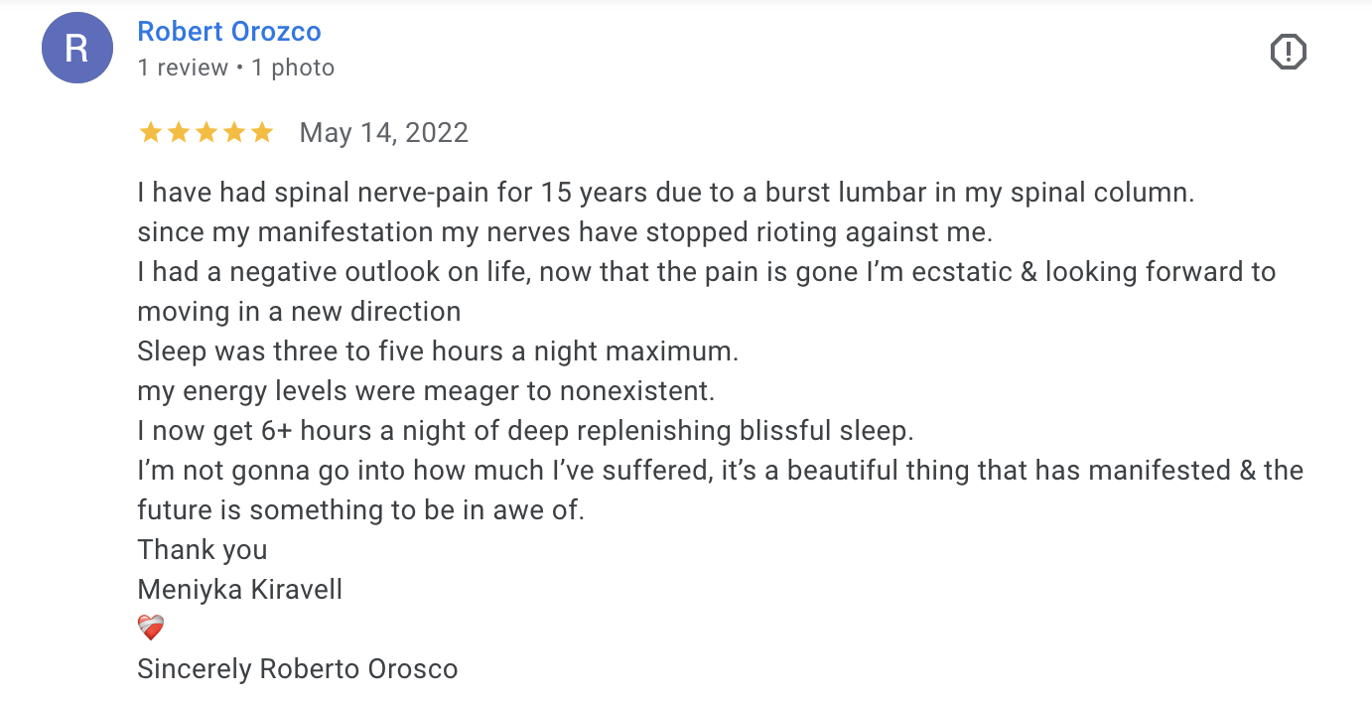Click the 'Meniyka Kiravell' name text
The width and height of the screenshot is (1372, 704).
coord(240,589)
